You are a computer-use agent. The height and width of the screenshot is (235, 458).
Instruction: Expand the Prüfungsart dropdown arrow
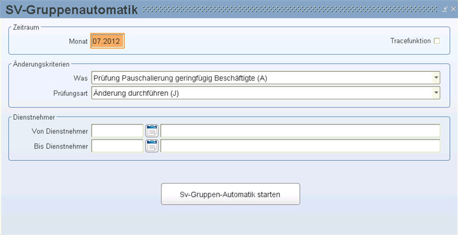pyautogui.click(x=436, y=93)
